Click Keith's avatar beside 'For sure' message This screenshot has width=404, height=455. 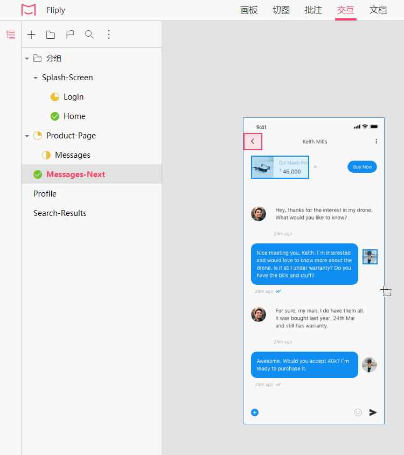pos(259,314)
